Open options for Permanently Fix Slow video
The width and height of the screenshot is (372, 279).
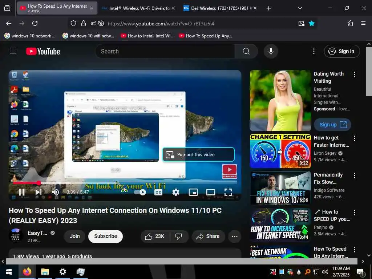coord(355,175)
